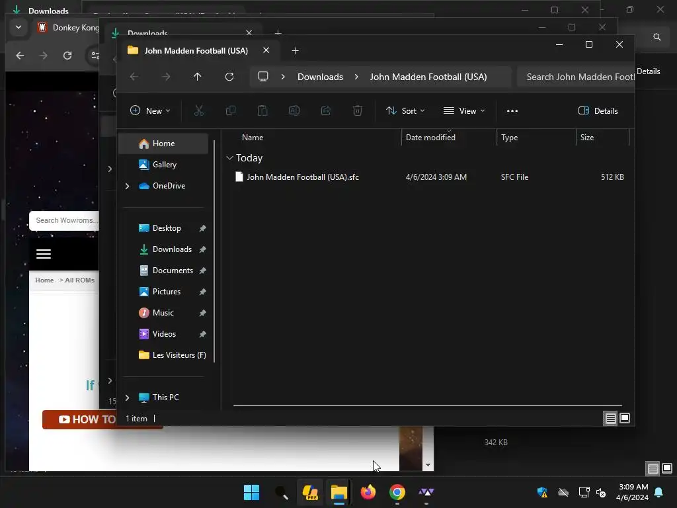Add a new File Explorer tab
The height and width of the screenshot is (508, 677).
pos(296,50)
